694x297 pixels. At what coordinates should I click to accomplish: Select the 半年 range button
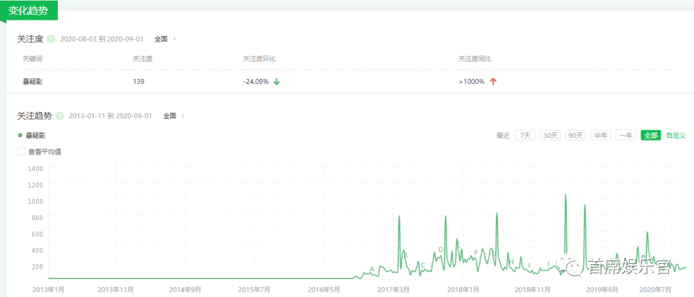600,135
